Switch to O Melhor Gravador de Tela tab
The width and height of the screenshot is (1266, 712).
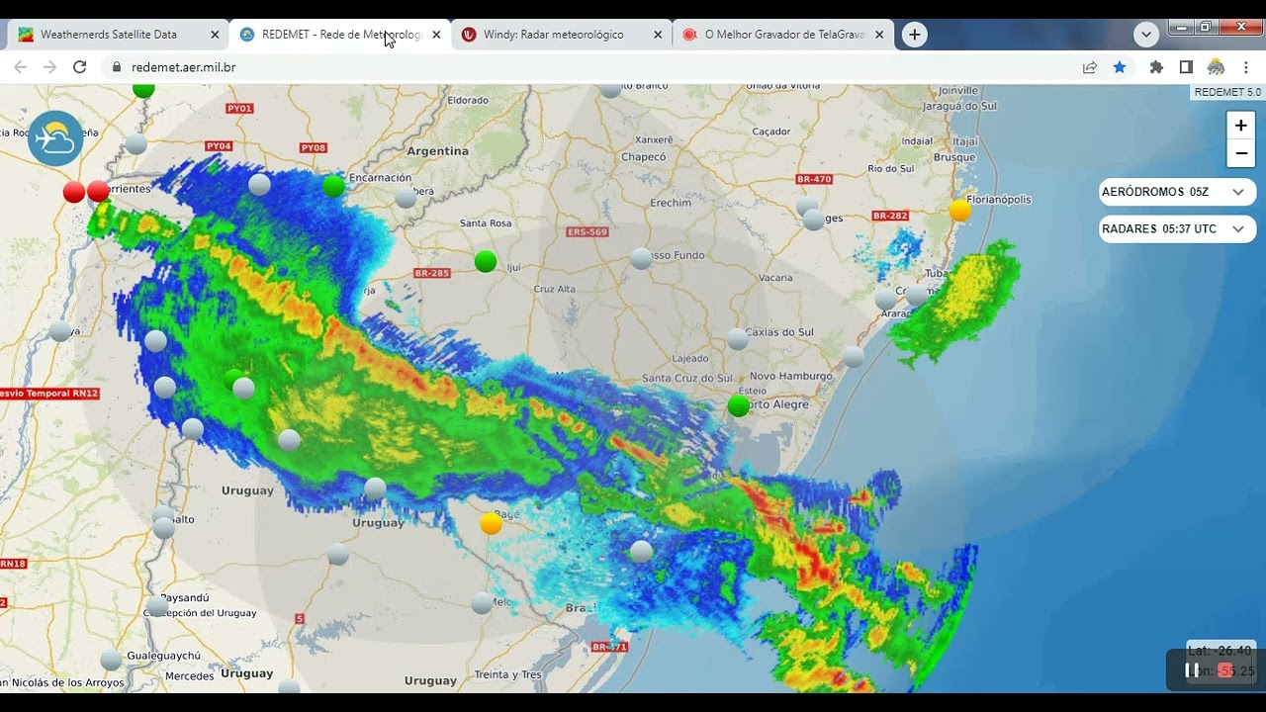point(783,35)
